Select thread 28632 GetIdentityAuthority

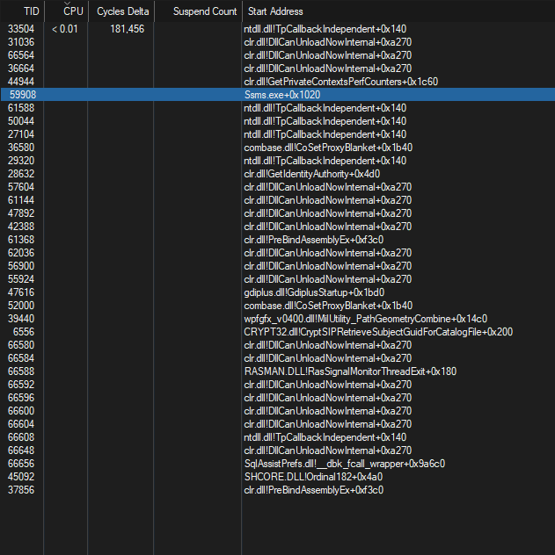point(278,174)
